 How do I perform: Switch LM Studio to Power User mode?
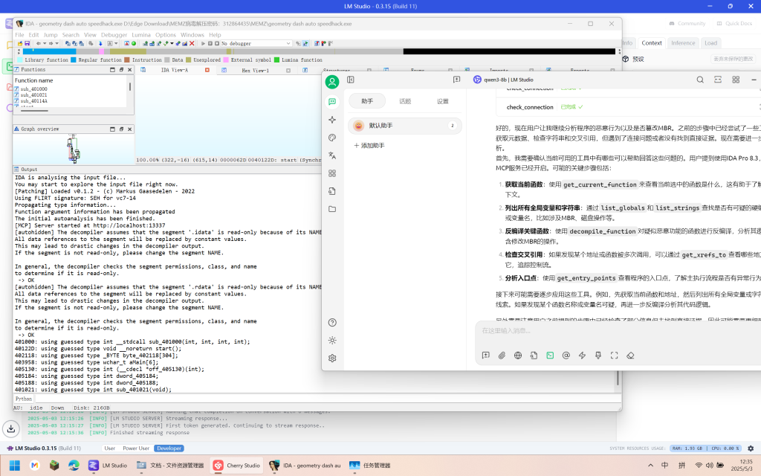pos(136,448)
